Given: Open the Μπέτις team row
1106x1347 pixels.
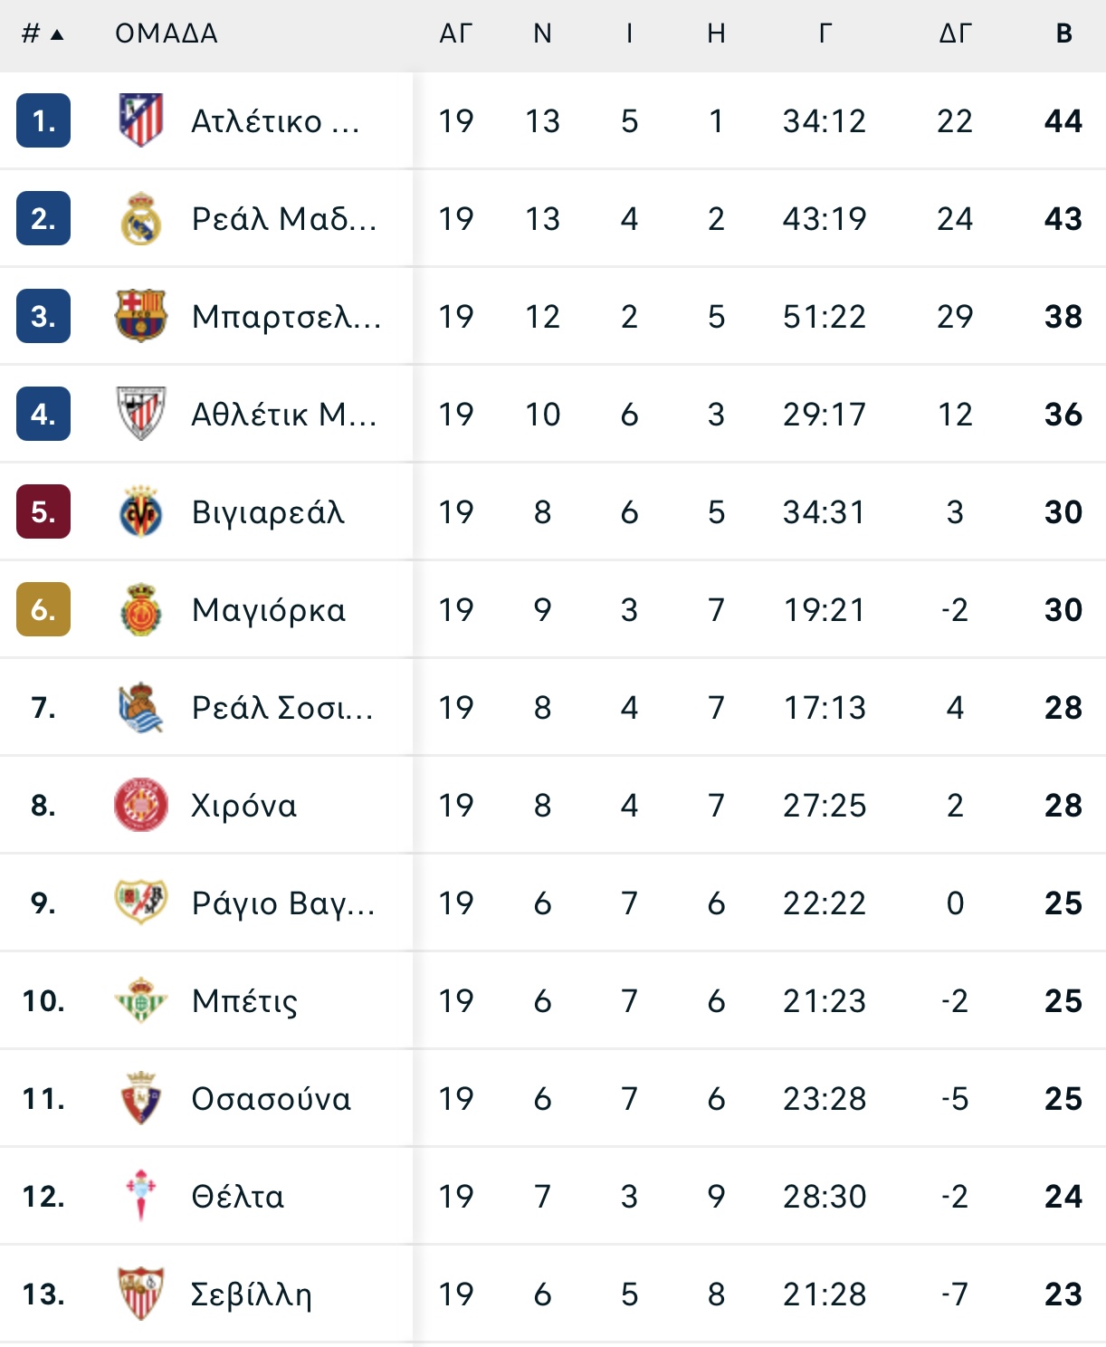Looking at the screenshot, I should click(x=553, y=1000).
